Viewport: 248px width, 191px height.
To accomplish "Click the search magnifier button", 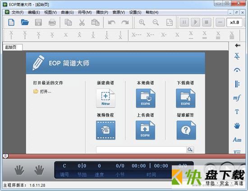I will click(190, 150).
